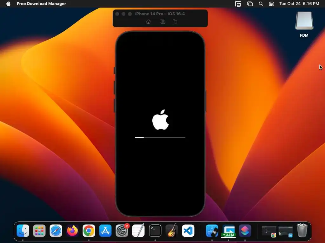Click the Apple logo on the iPhone screen
This screenshot has width=325, height=243.
click(x=161, y=120)
